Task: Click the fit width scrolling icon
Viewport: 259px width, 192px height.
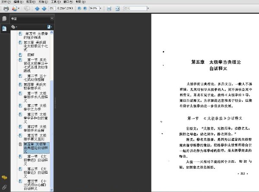Action: click(x=109, y=9)
